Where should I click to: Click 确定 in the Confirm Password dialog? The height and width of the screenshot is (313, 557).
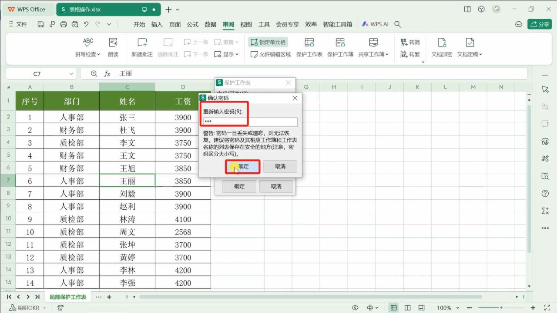pos(243,166)
